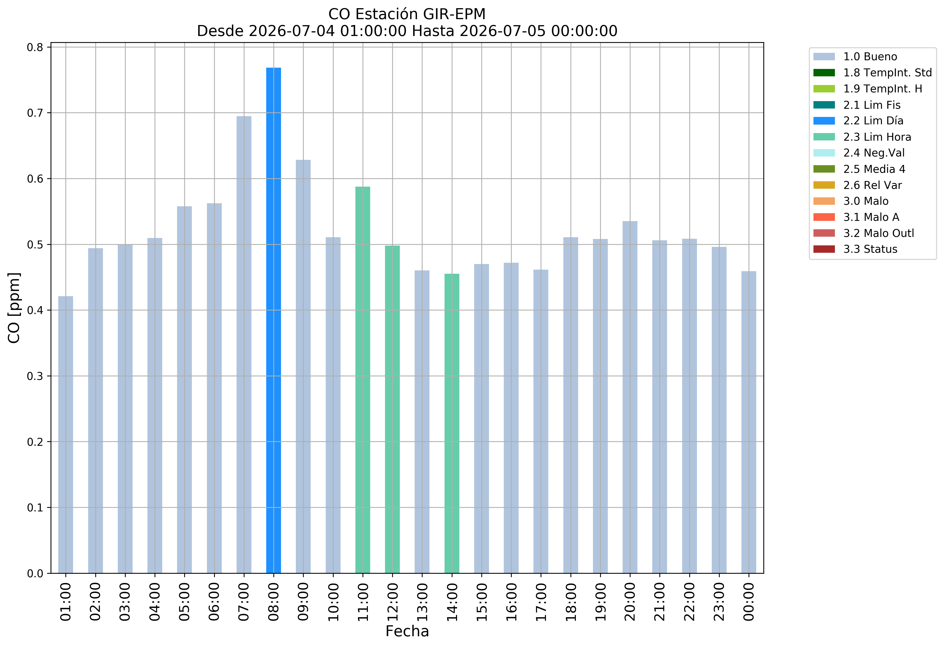Click the chart title "CO Estación GIR-EPM"
The width and height of the screenshot is (944, 647).
(x=407, y=14)
